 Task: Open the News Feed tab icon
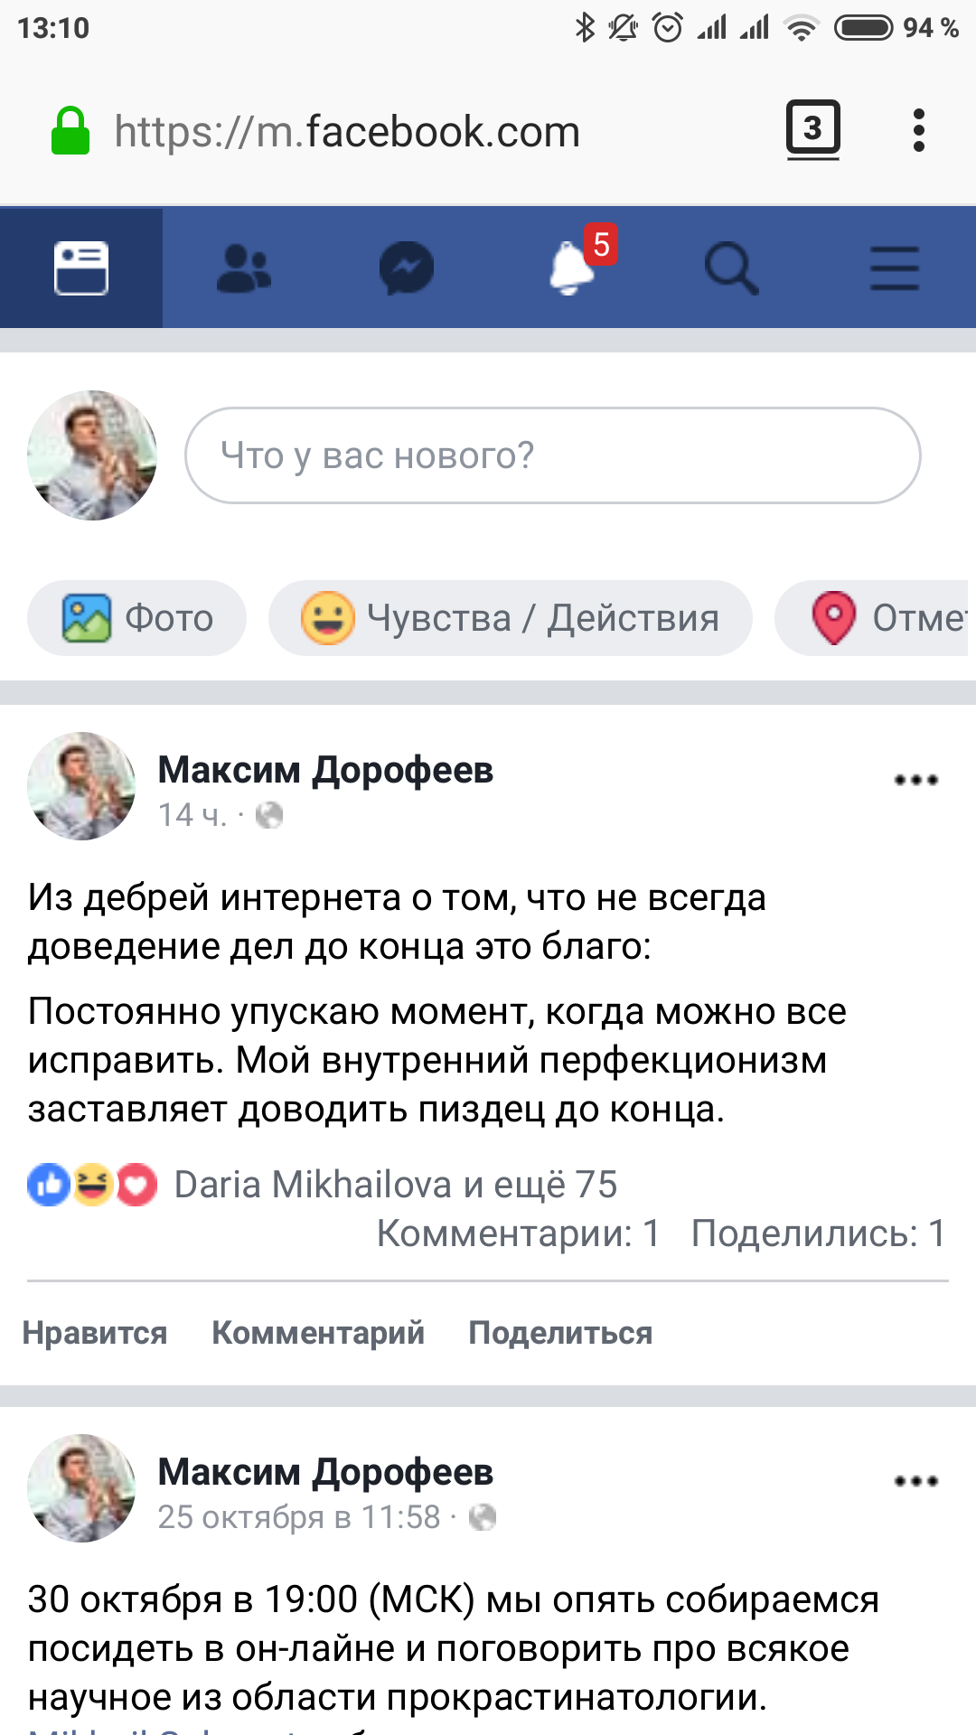pos(81,268)
